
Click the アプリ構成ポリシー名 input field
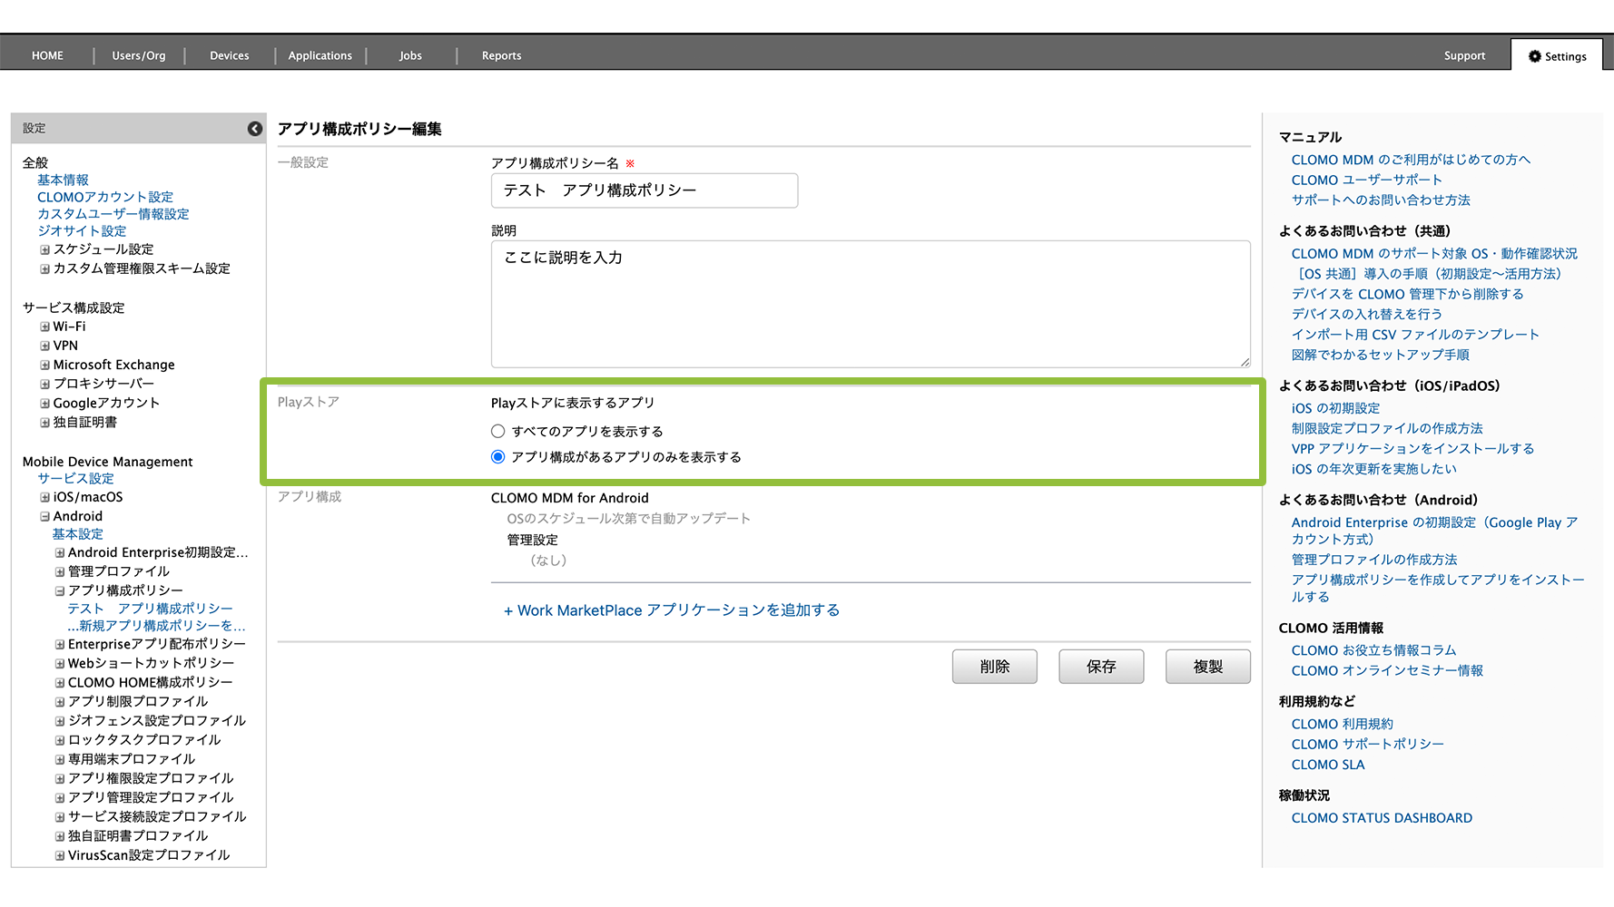pos(645,190)
